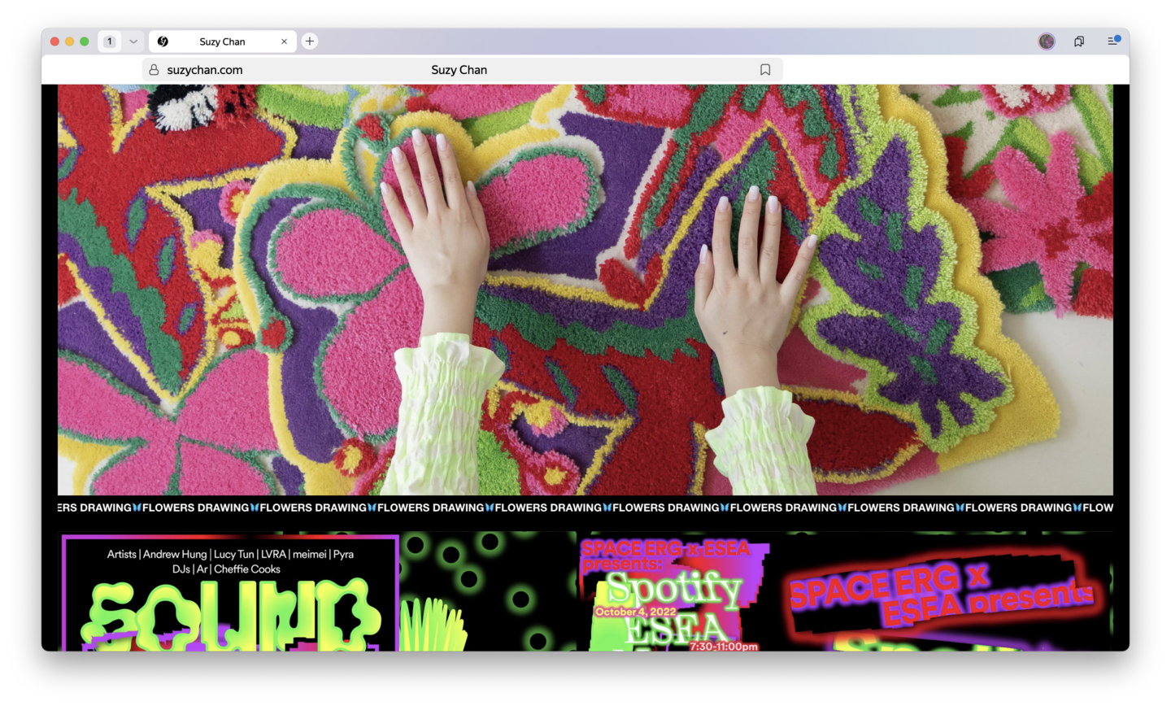Open the tab count button showing 1
The height and width of the screenshot is (706, 1171).
110,41
